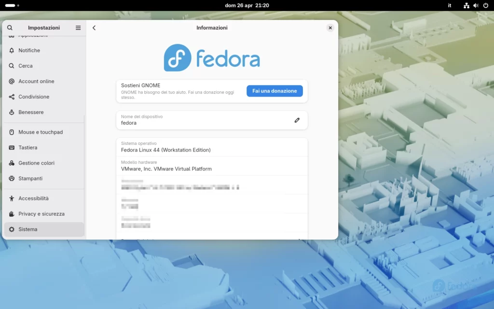
Task: Open search in Impostazioni sidebar
Action: pyautogui.click(x=10, y=28)
